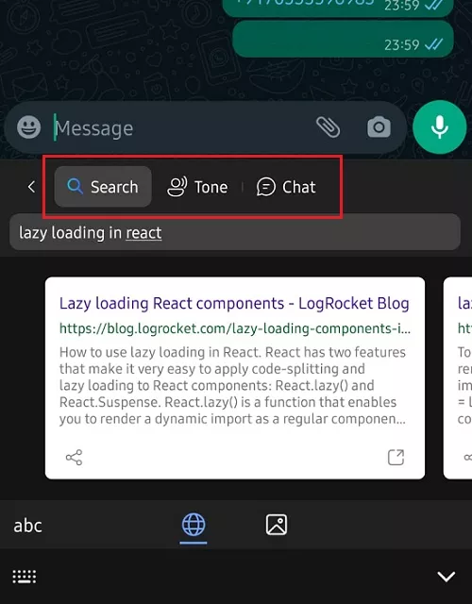Share the LogRocket search result
Image resolution: width=472 pixels, height=604 pixels.
pos(74,457)
